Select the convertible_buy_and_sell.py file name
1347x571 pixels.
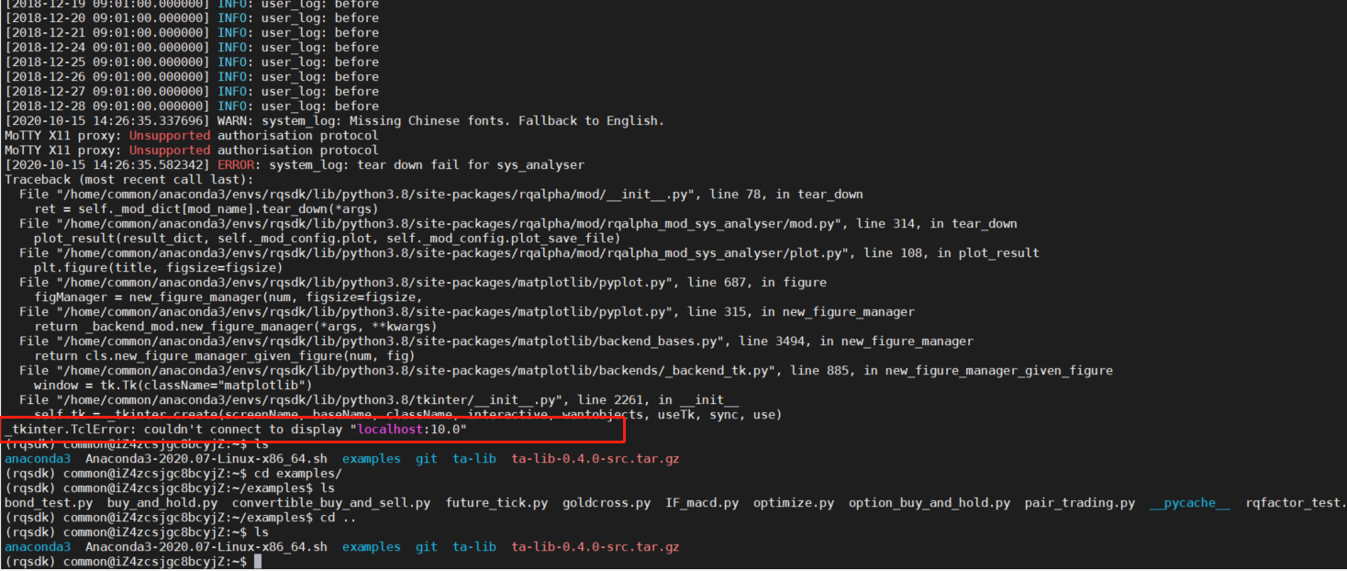[x=330, y=503]
